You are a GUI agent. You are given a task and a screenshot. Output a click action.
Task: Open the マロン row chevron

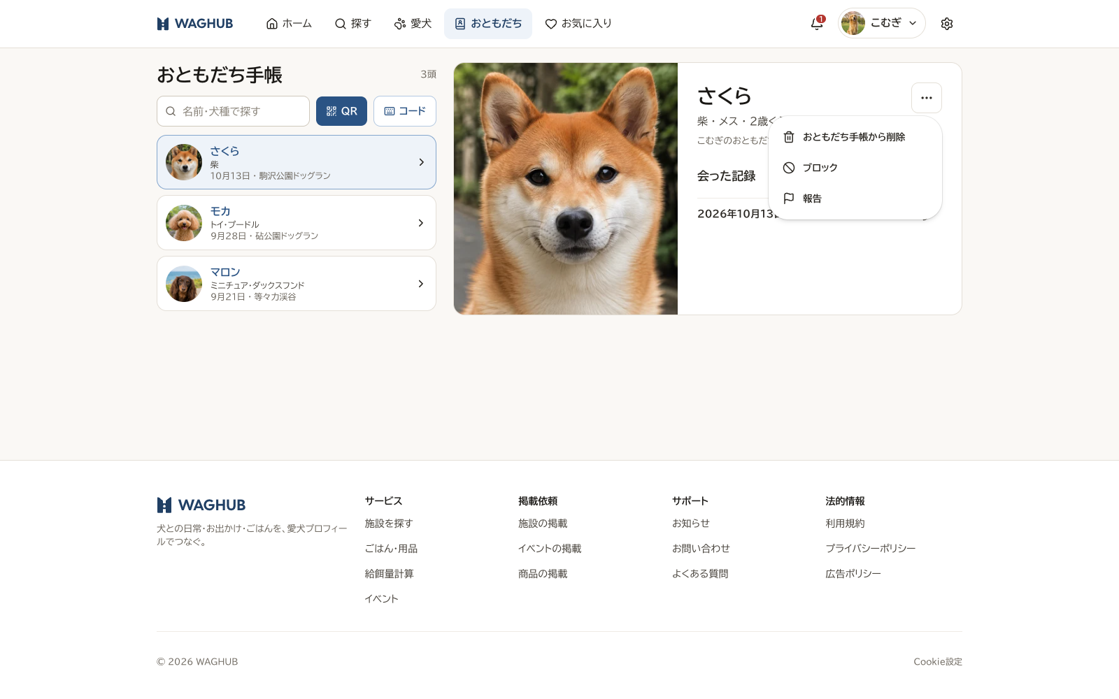[421, 284]
